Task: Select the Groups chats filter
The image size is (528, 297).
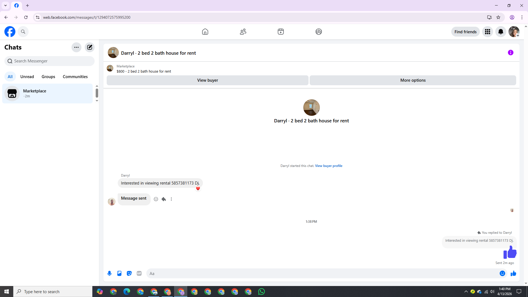Action: pyautogui.click(x=48, y=77)
